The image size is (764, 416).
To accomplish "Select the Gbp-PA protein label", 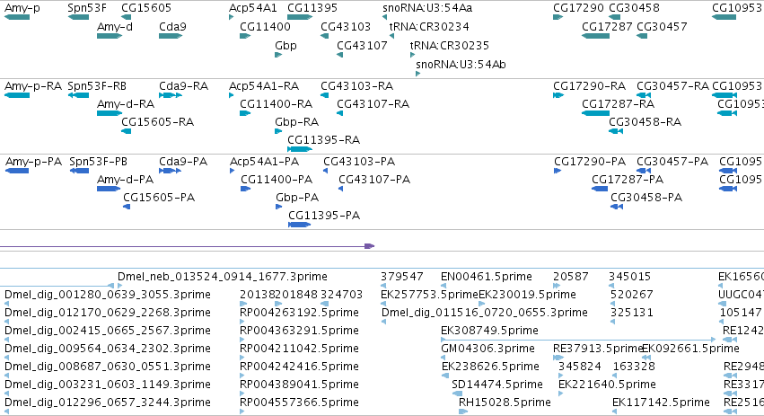I will (x=297, y=197).
